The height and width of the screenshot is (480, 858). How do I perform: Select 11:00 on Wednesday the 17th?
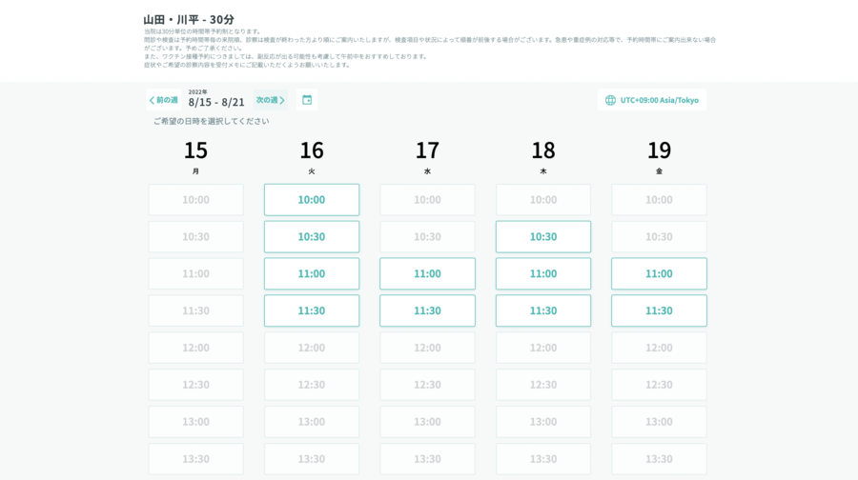(427, 273)
